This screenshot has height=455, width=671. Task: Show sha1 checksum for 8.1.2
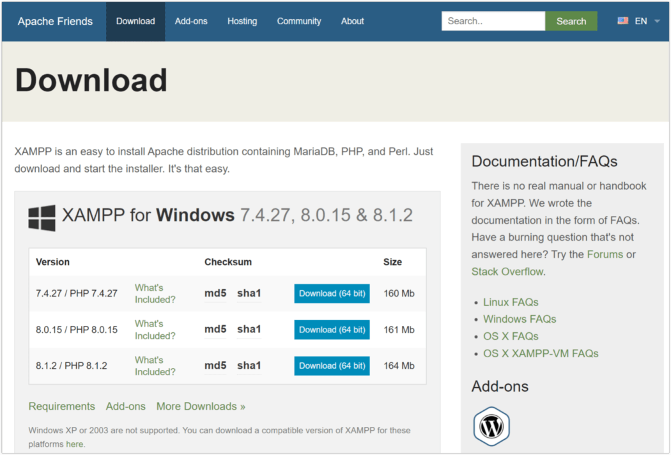pyautogui.click(x=249, y=366)
